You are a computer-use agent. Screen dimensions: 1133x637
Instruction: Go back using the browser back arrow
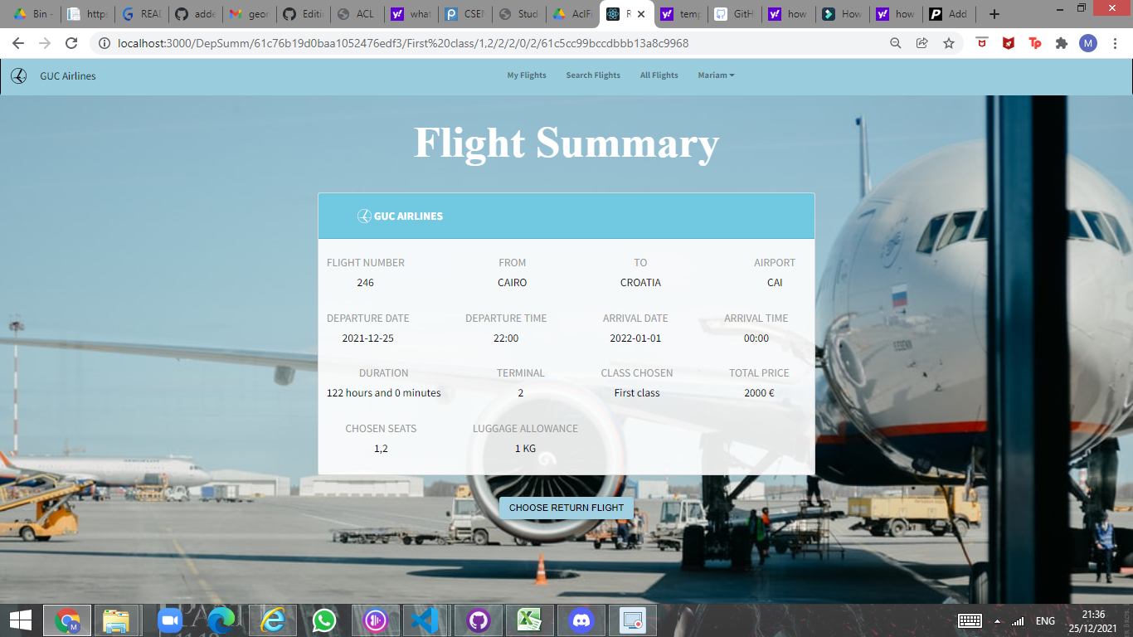tap(18, 43)
